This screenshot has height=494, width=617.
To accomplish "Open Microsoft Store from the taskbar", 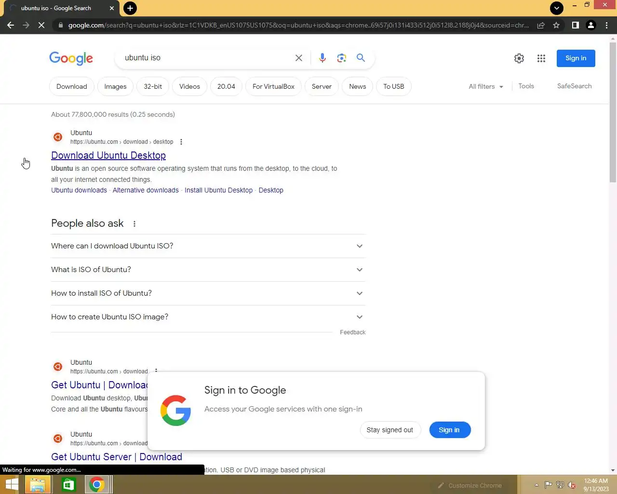I will 68,485.
